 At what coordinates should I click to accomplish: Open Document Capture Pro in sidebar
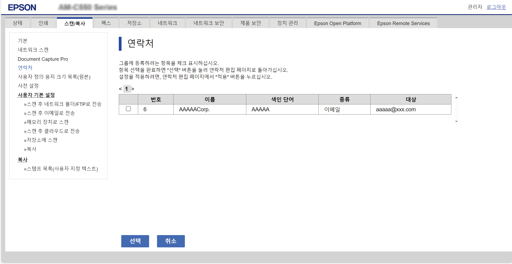click(x=43, y=59)
